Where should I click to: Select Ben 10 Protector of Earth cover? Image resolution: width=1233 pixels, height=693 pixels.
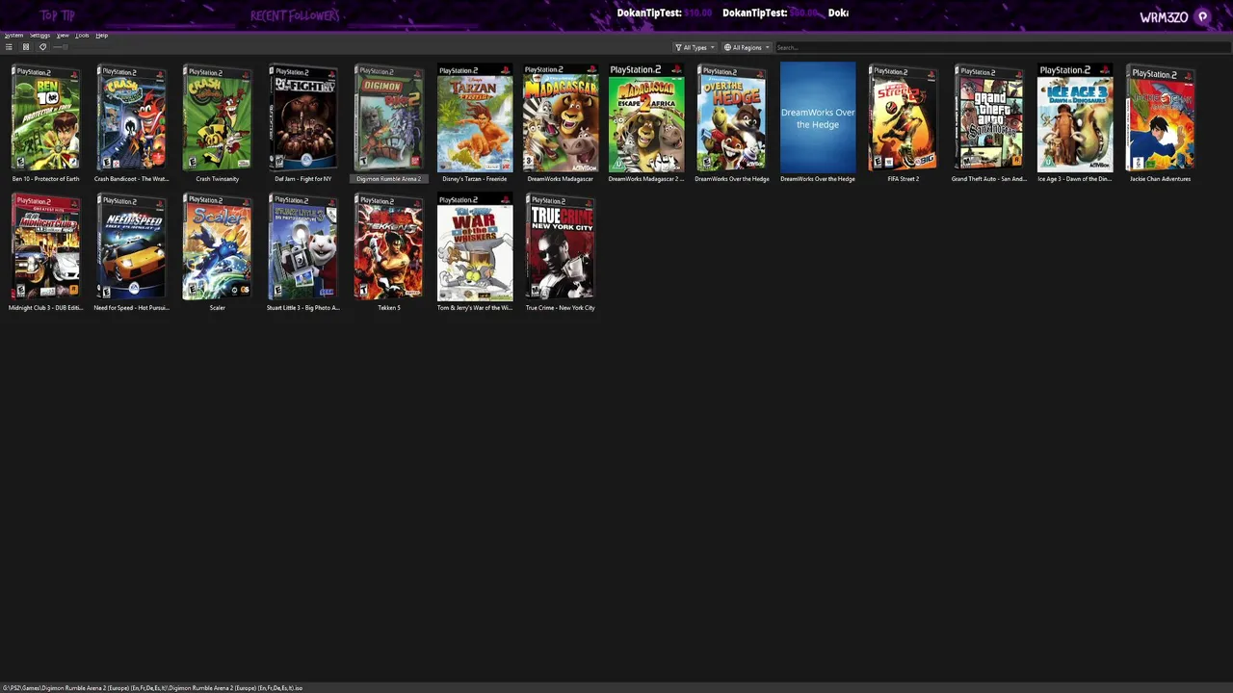click(x=45, y=118)
